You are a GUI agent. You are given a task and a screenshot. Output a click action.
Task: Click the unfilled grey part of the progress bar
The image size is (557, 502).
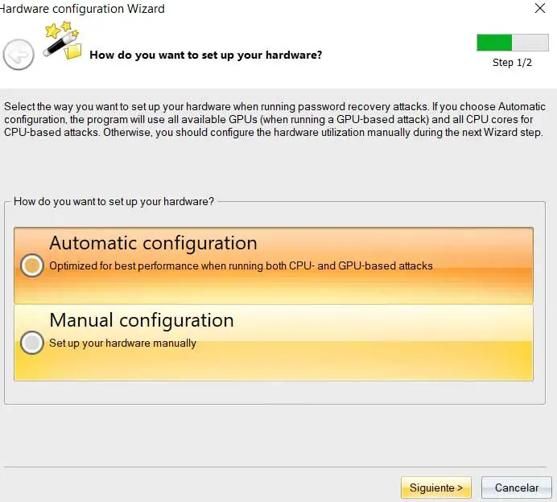(x=530, y=43)
